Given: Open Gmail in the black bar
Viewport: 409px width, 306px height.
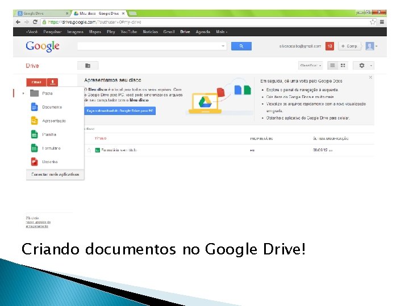Looking at the screenshot, I should click(169, 32).
